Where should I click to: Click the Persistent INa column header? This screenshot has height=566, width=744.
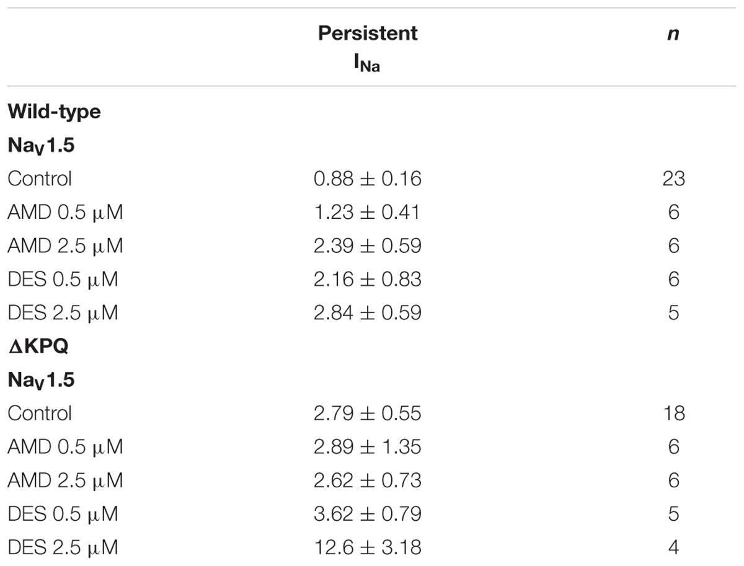[x=368, y=48]
